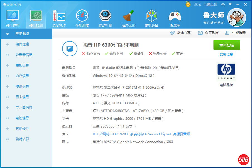Open the 论坛 forum menu
This screenshot has width=252, height=168.
[198, 4]
